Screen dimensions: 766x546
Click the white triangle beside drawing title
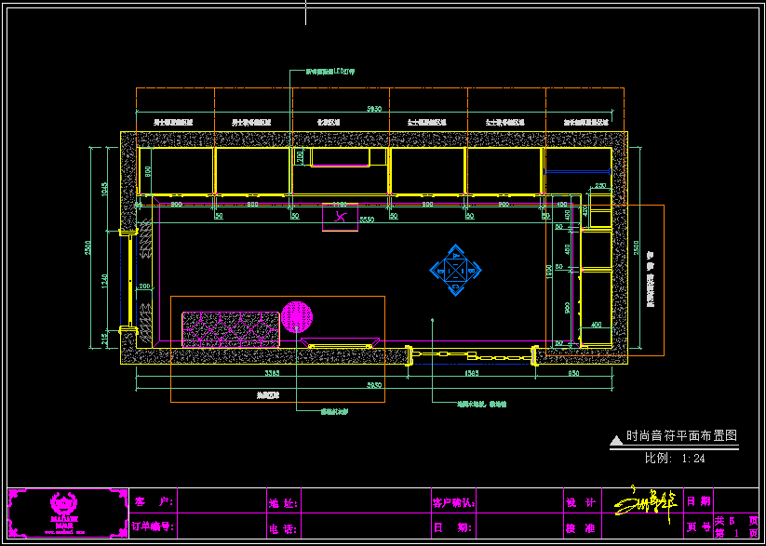[x=615, y=437]
